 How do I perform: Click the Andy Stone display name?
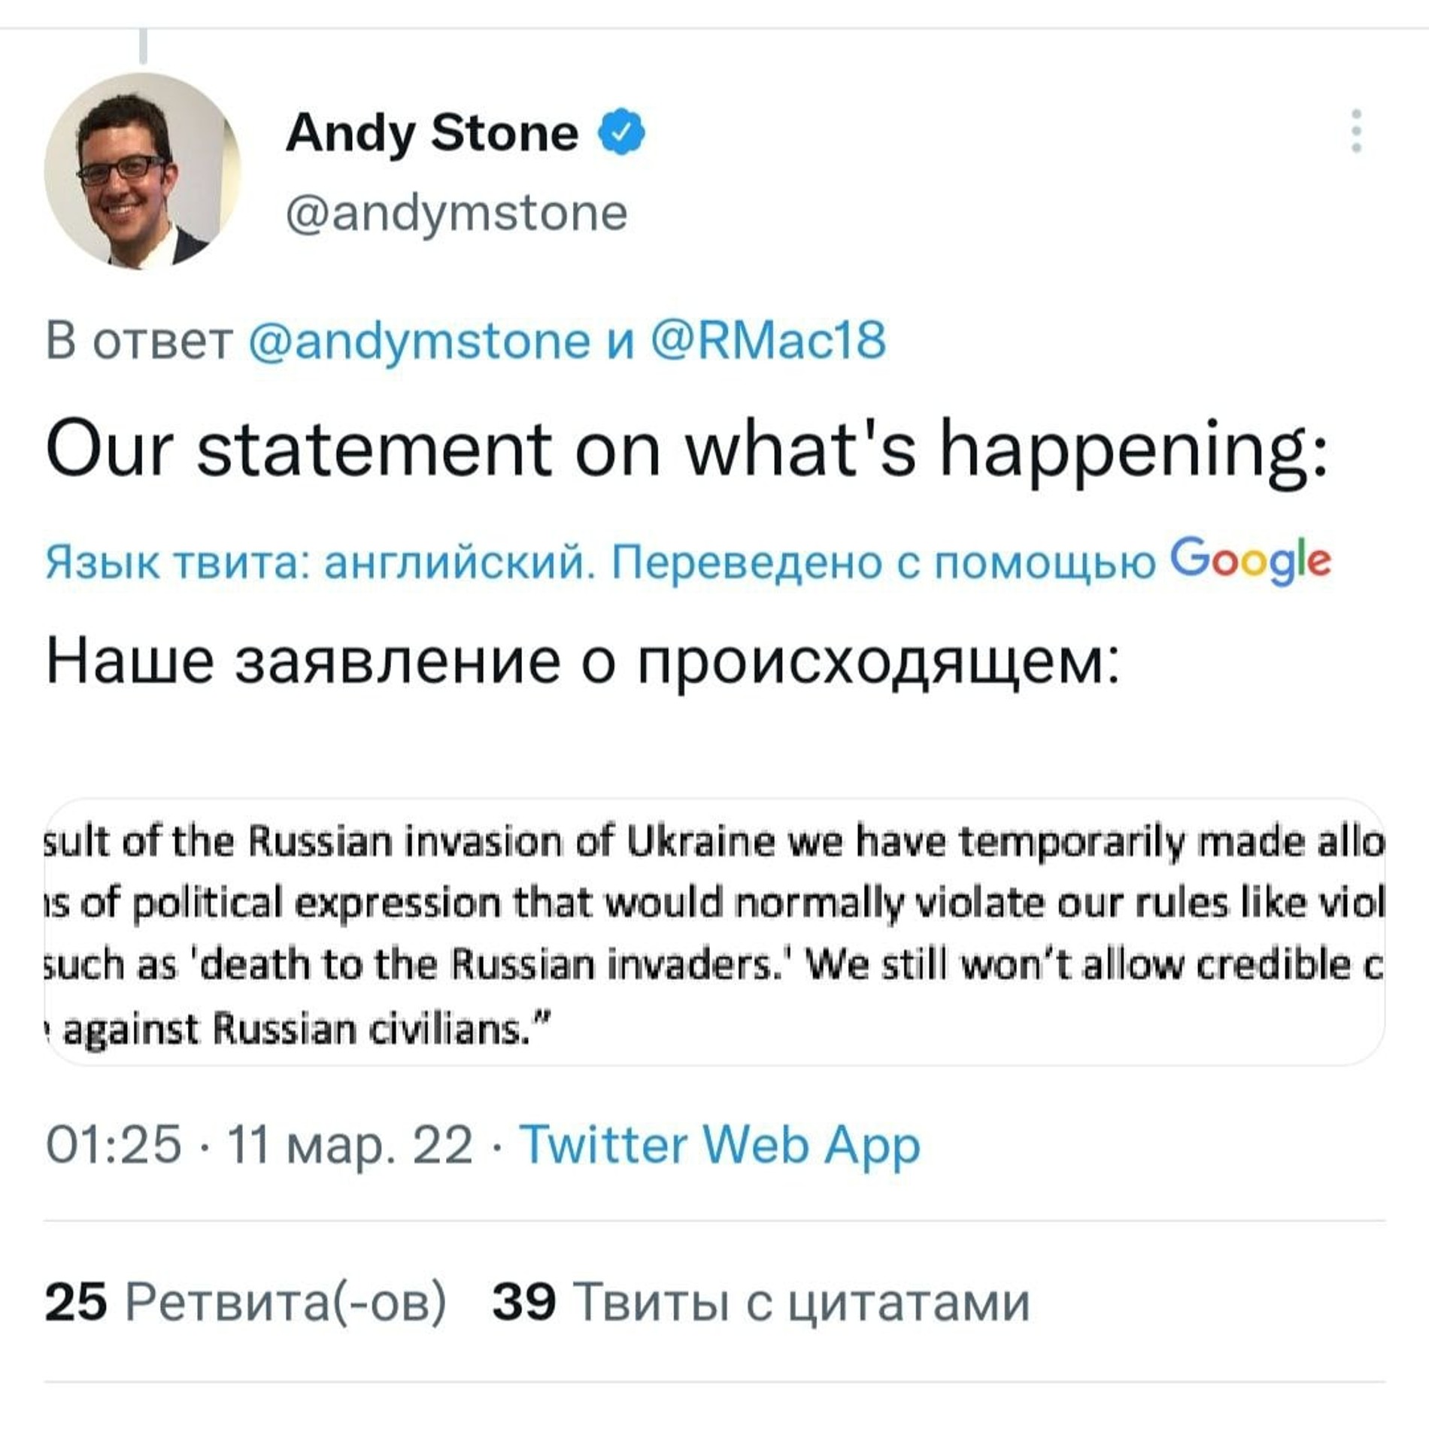coord(432,132)
